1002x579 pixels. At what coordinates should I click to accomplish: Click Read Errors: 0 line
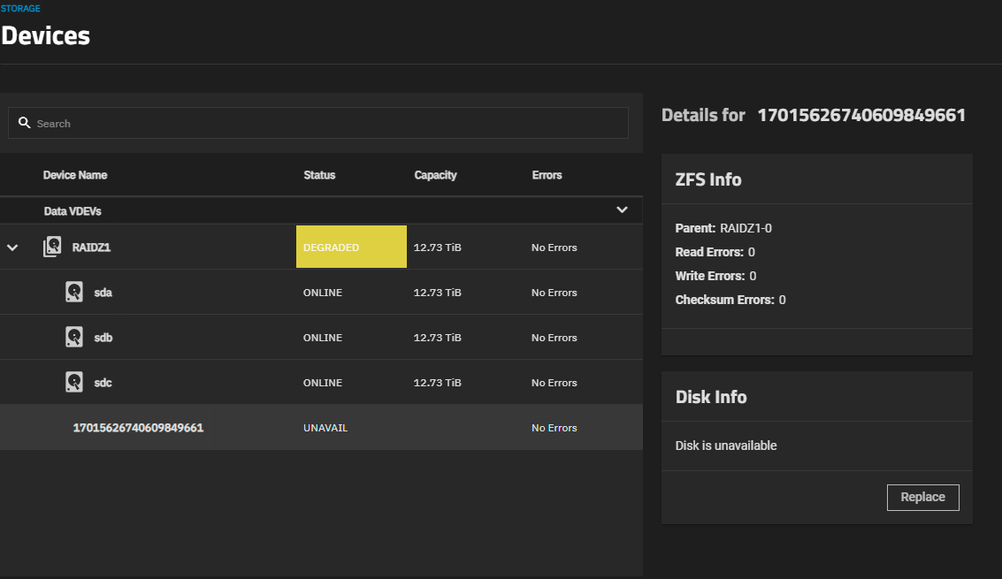715,252
